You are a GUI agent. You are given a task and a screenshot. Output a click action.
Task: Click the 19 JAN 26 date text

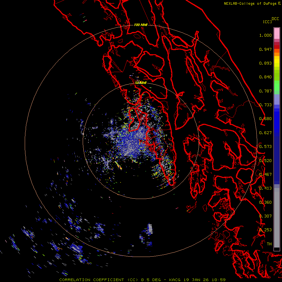click(196, 280)
